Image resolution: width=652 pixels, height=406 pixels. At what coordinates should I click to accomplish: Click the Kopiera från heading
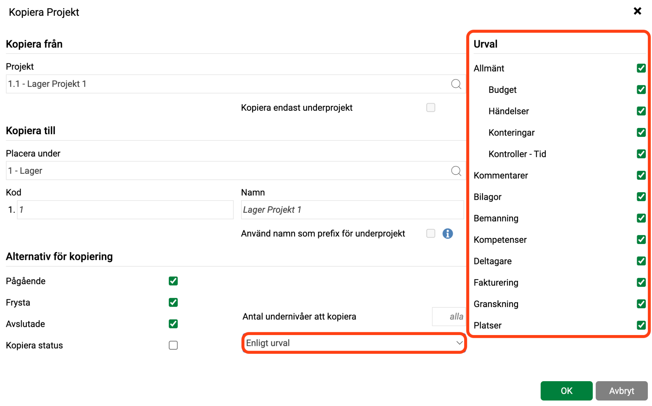tap(34, 44)
